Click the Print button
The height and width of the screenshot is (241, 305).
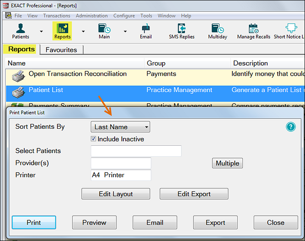pos(34,222)
